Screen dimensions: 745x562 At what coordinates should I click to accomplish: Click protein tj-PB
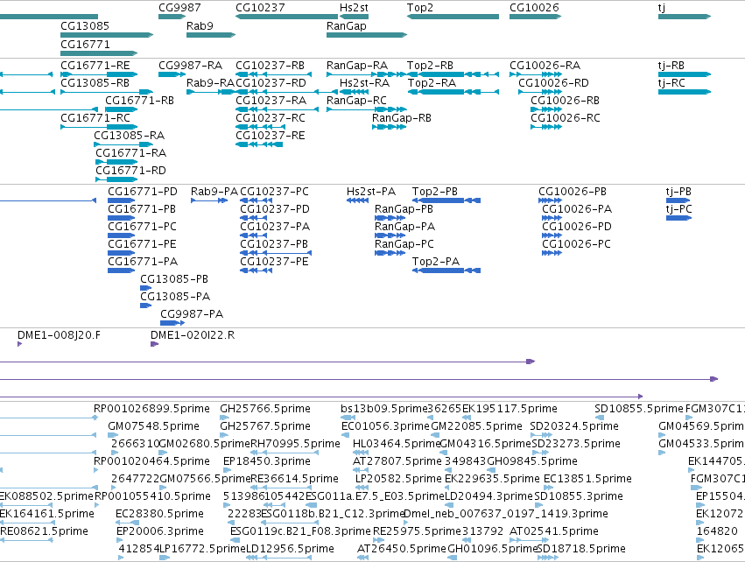[678, 192]
